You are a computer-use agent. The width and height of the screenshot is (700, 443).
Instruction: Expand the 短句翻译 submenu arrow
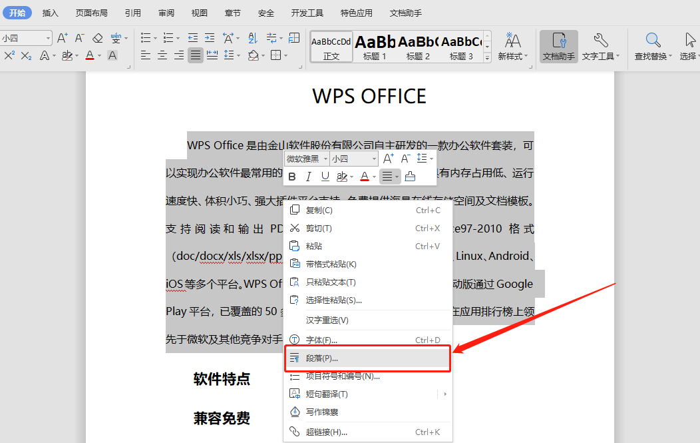(x=445, y=394)
